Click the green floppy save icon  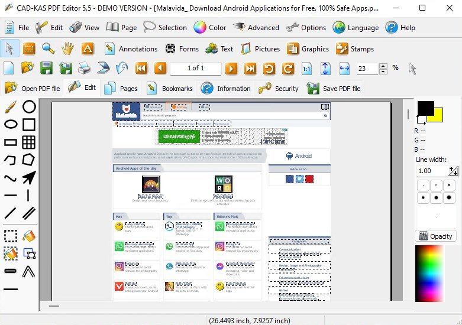pos(46,69)
